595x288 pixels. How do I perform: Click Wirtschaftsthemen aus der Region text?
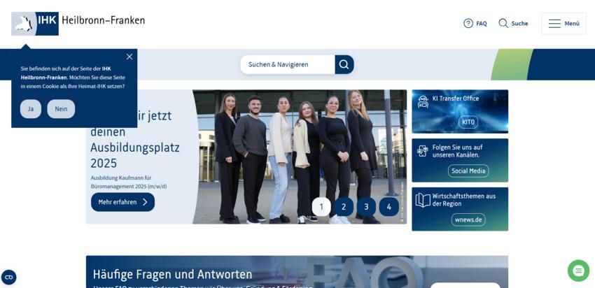tap(463, 200)
